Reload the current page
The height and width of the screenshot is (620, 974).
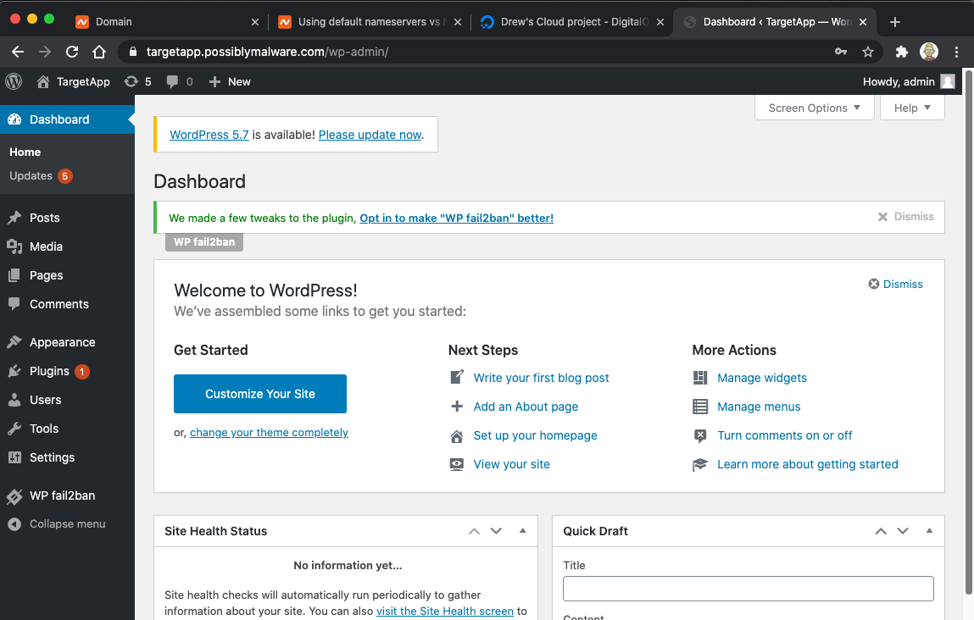pyautogui.click(x=72, y=52)
